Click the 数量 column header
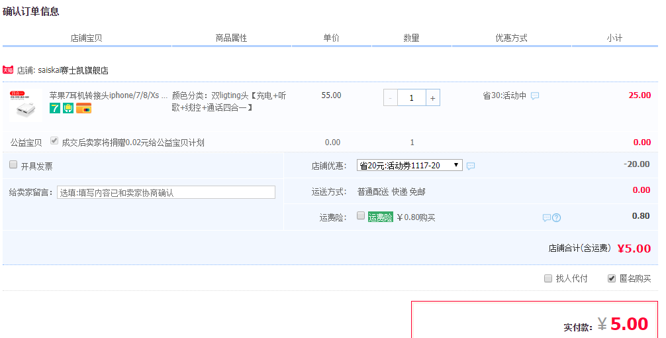Screen dimensions: 666x338 411,38
